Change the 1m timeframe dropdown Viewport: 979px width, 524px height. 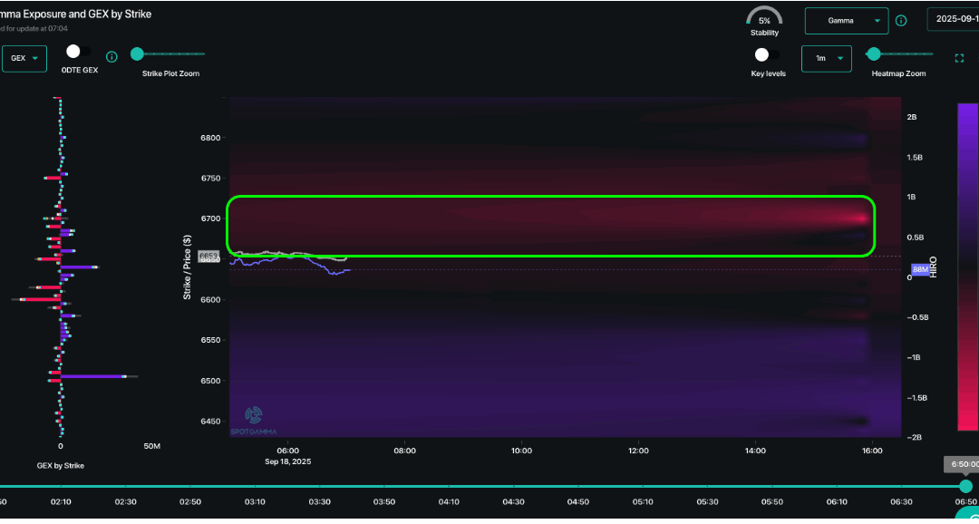826,57
